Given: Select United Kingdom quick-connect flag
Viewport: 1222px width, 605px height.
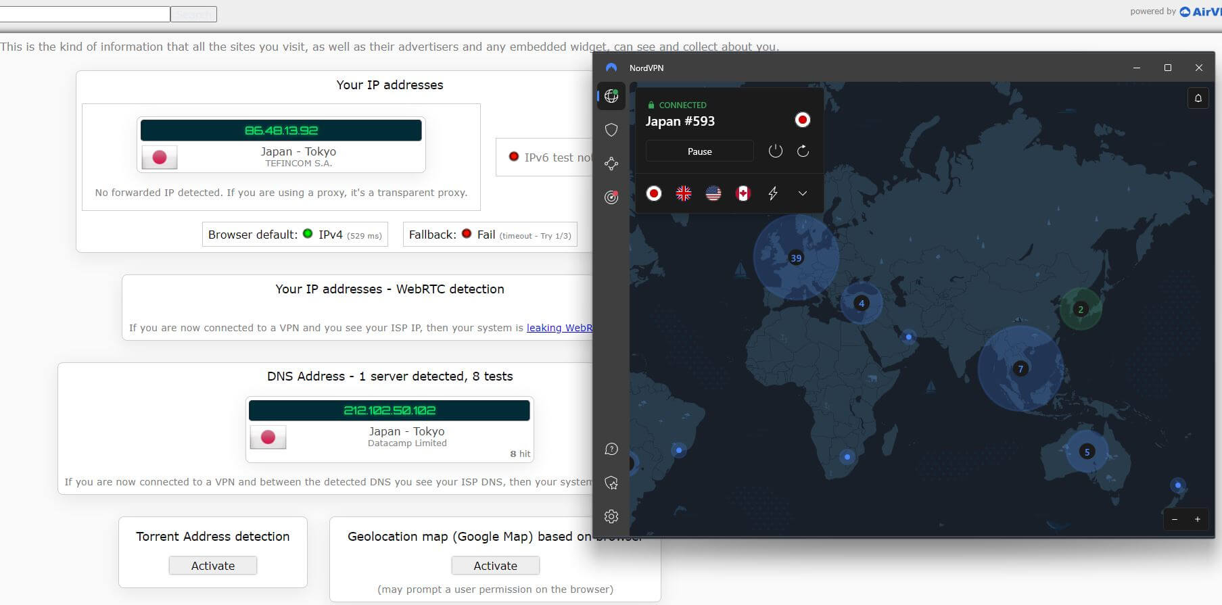Looking at the screenshot, I should [684, 193].
